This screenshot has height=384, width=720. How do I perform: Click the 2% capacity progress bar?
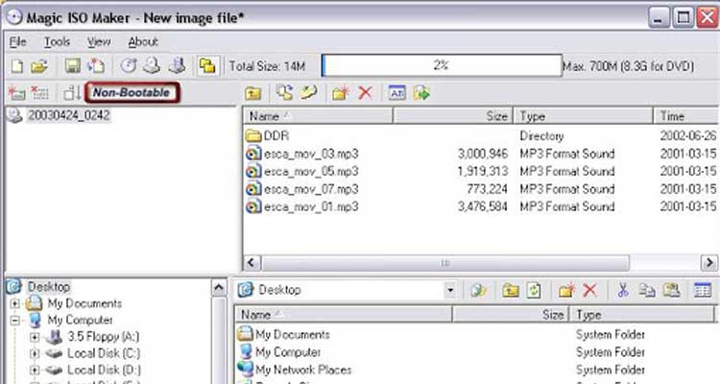coord(442,65)
